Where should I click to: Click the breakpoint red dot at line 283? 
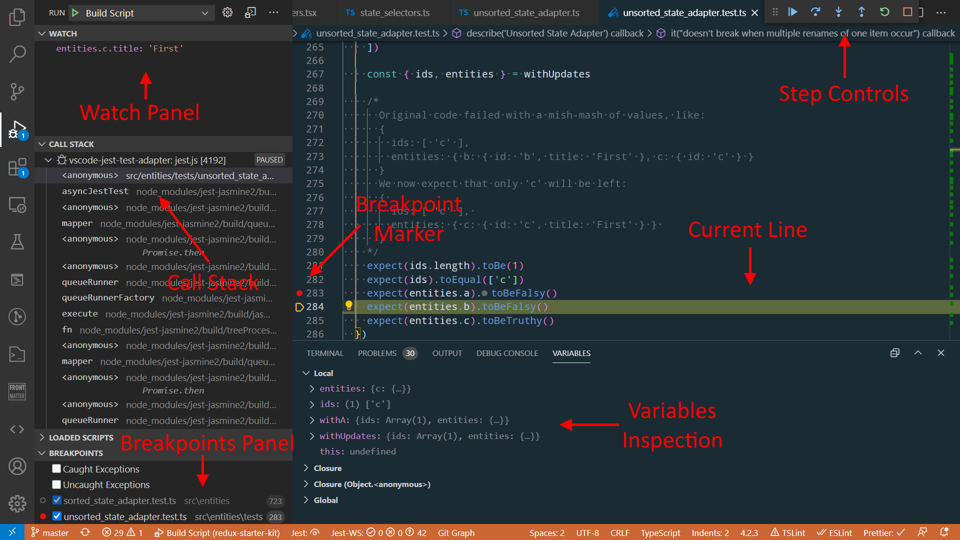point(299,293)
